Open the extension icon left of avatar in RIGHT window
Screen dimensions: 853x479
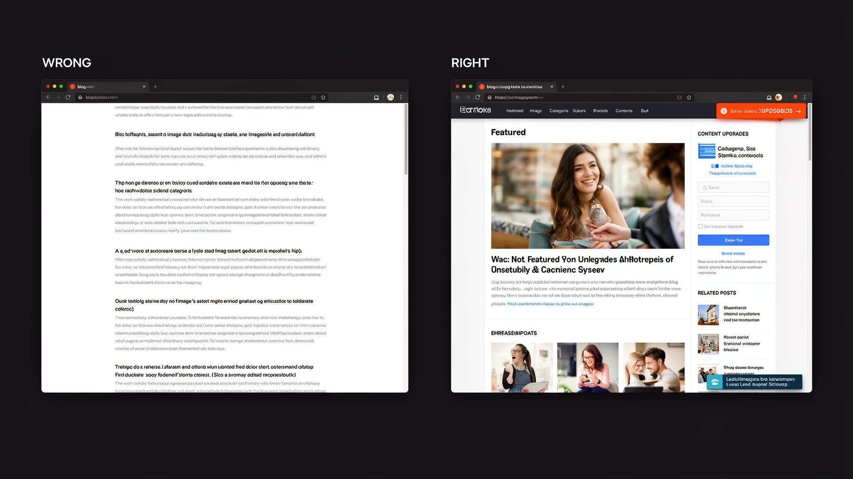pos(769,97)
